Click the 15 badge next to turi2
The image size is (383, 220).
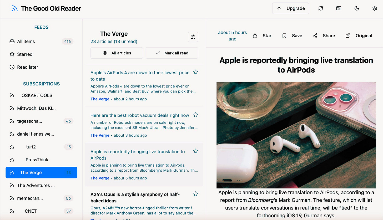(69, 147)
